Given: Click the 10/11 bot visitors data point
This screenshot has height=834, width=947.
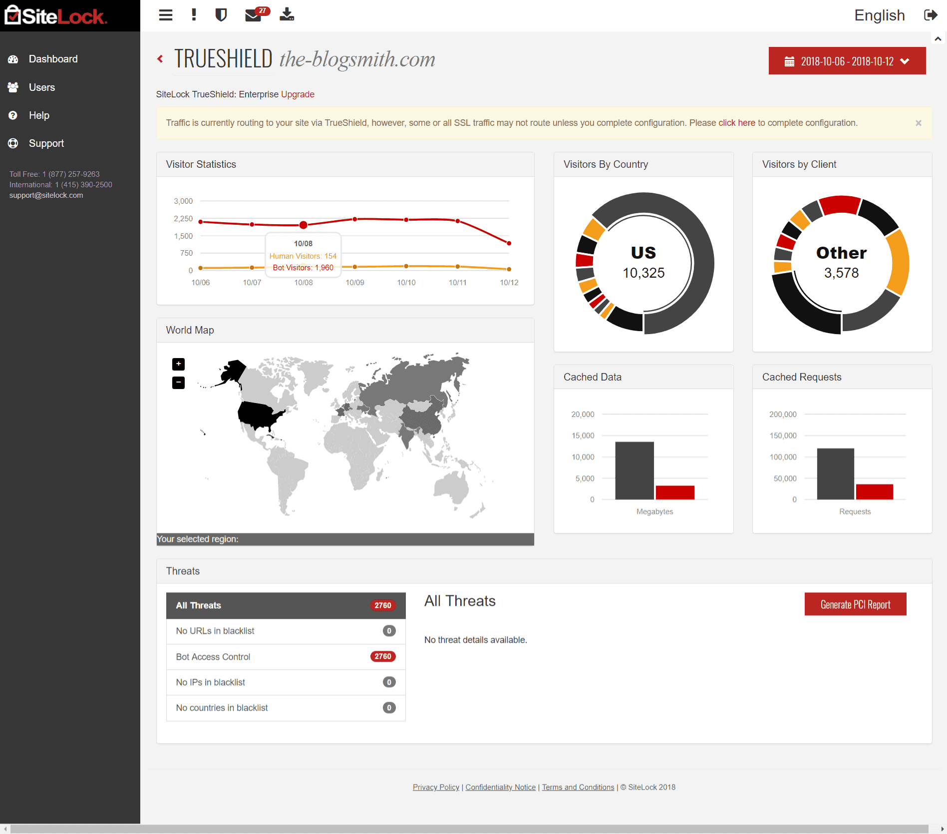Looking at the screenshot, I should (x=457, y=221).
